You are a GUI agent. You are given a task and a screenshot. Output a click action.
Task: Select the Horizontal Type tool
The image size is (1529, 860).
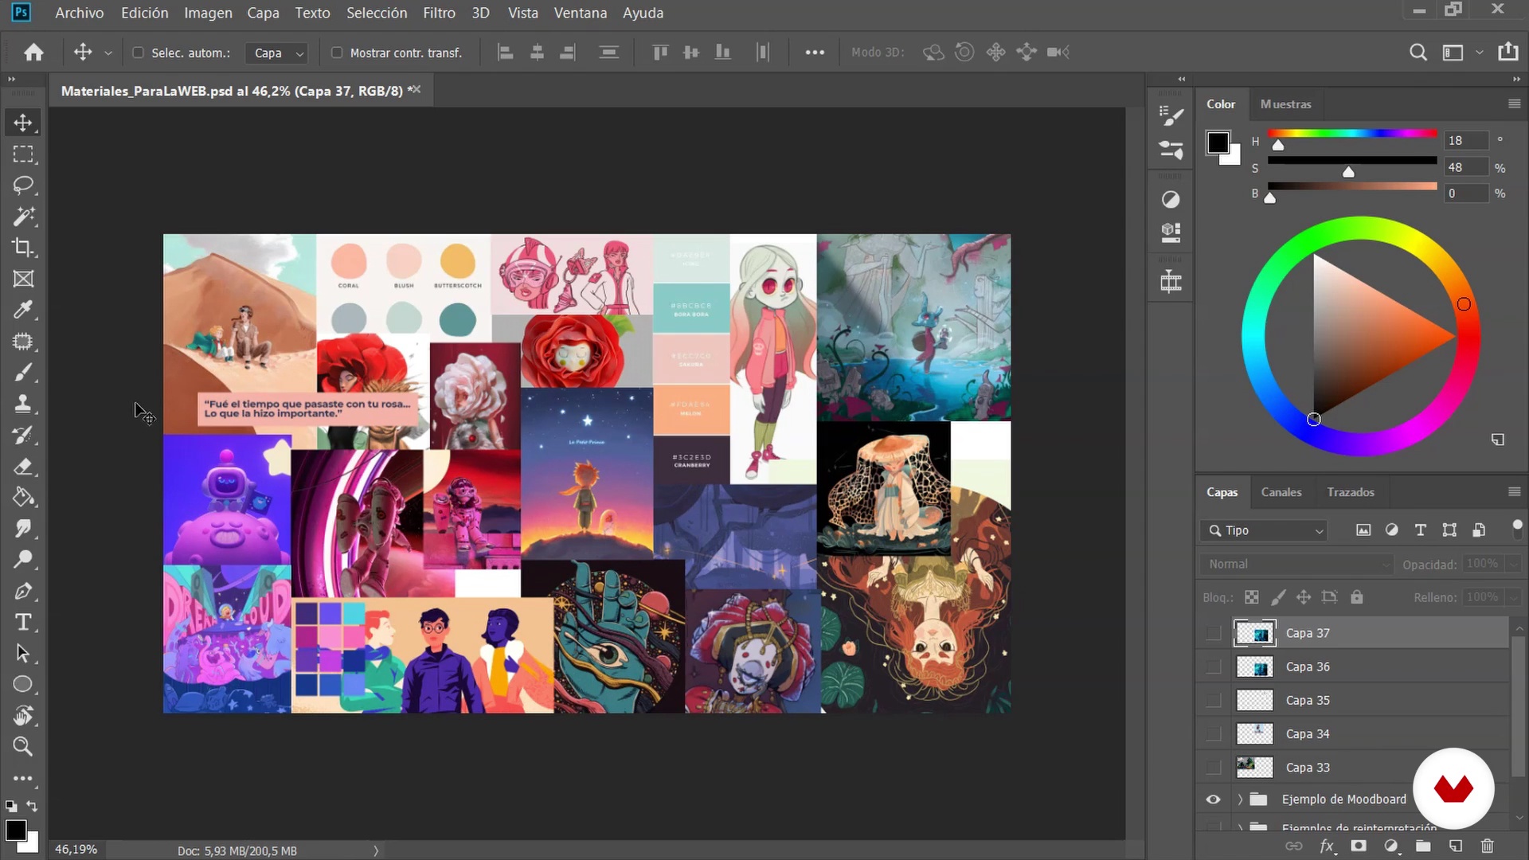coord(23,622)
